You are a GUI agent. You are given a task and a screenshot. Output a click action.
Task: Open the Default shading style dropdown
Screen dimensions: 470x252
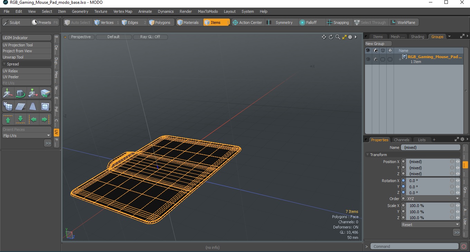pyautogui.click(x=113, y=37)
